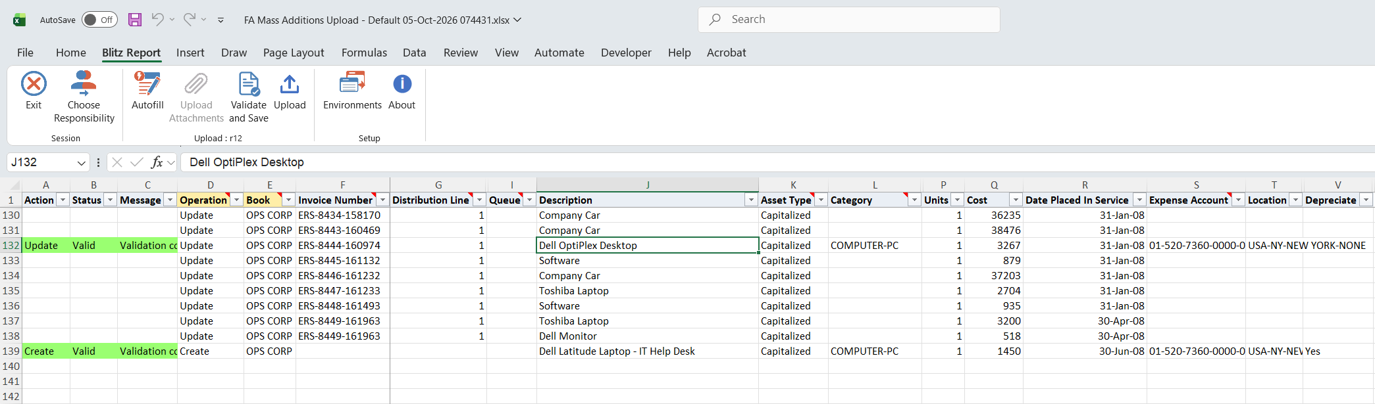
Task: Cancel the formula bar entry with the X icon
Action: [x=117, y=162]
